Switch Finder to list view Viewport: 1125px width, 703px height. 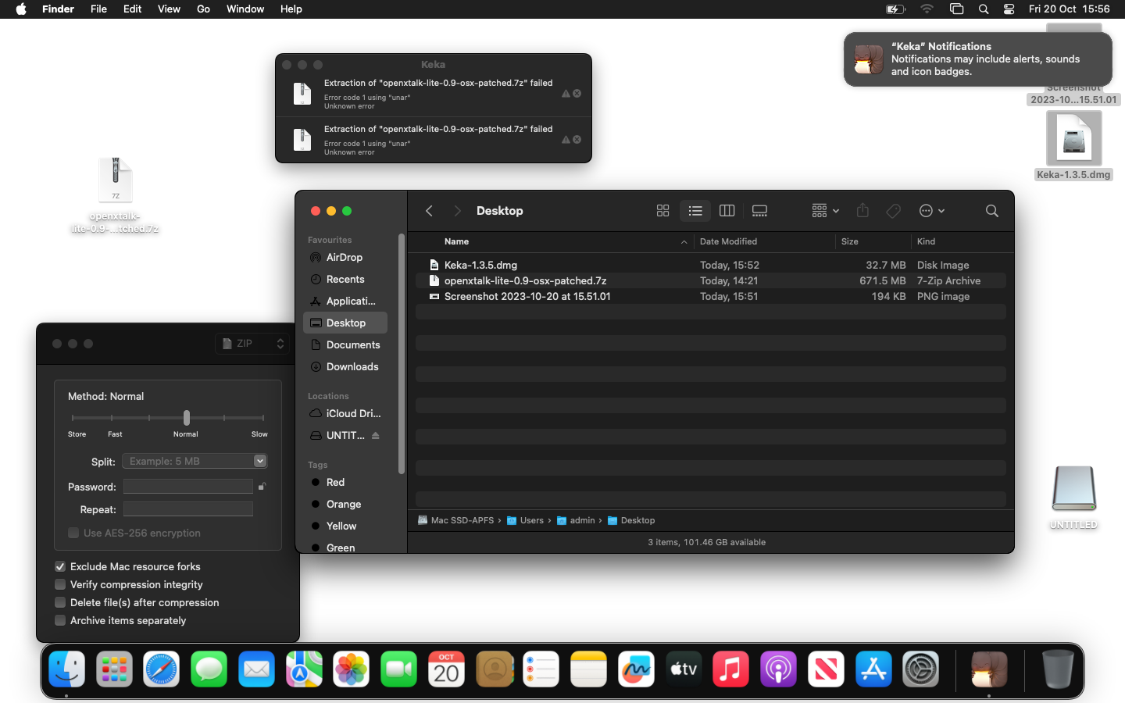coord(695,211)
